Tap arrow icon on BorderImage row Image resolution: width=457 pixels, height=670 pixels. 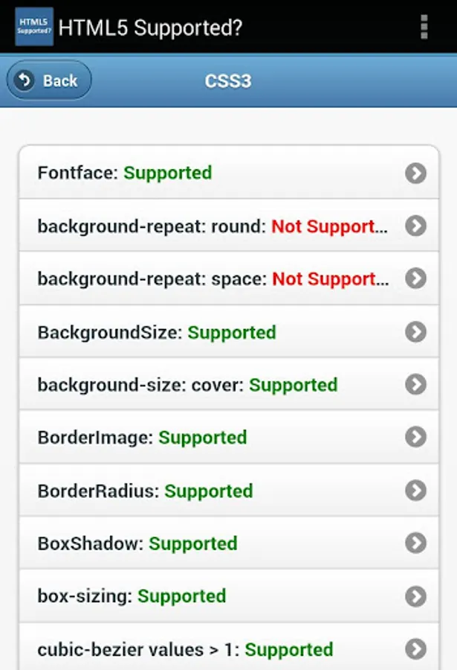[415, 437]
